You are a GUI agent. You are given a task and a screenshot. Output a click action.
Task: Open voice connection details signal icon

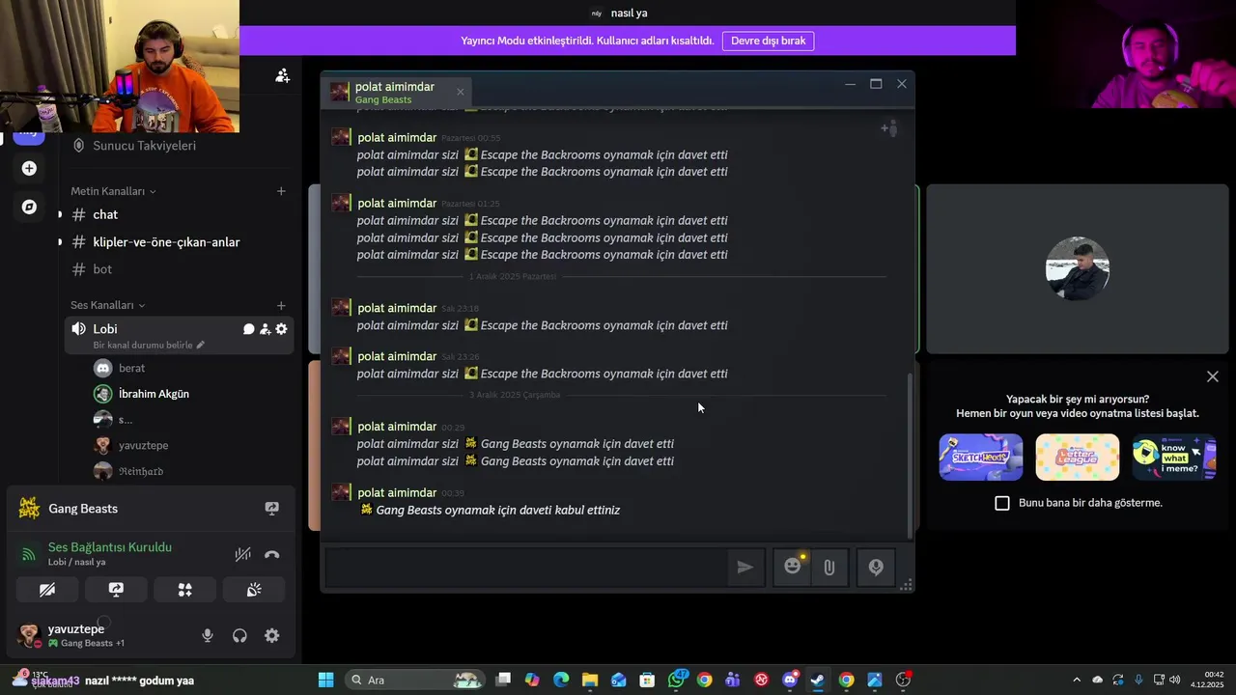[29, 554]
